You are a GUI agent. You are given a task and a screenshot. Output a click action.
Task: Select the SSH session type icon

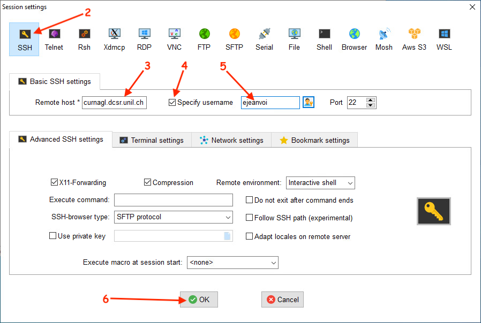tap(24, 39)
